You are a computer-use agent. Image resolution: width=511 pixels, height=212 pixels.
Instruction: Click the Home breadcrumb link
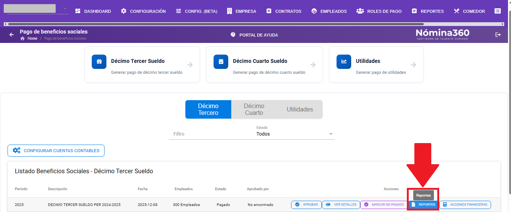tap(32, 38)
